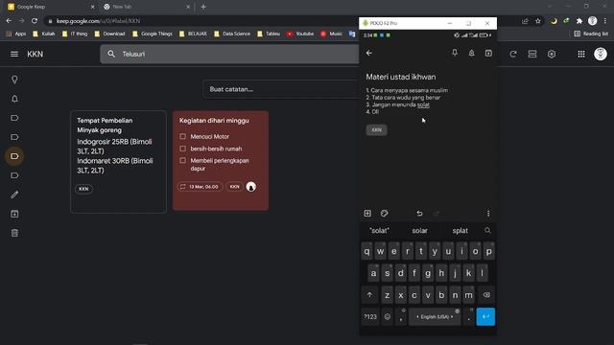
Task: Bookmark this page with the star icon
Action: [x=538, y=21]
